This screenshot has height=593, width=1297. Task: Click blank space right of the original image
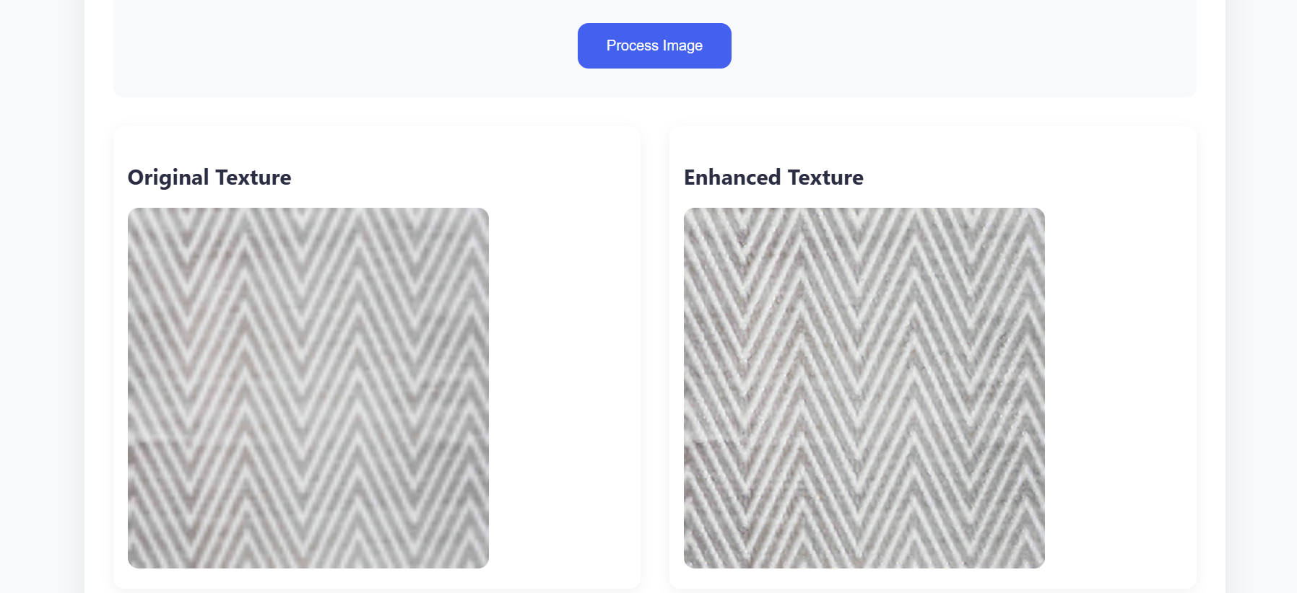click(563, 388)
